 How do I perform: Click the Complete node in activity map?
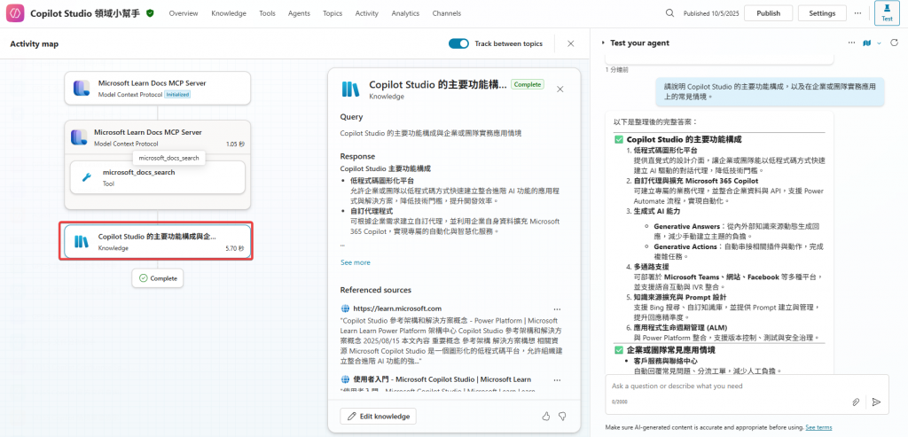[158, 278]
